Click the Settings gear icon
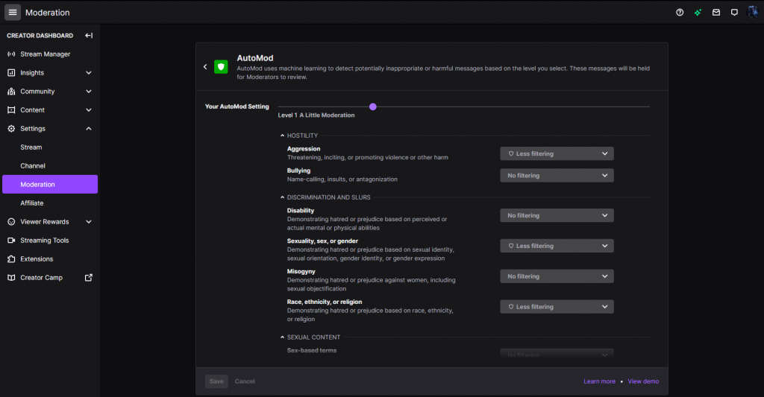The image size is (764, 397). (11, 128)
